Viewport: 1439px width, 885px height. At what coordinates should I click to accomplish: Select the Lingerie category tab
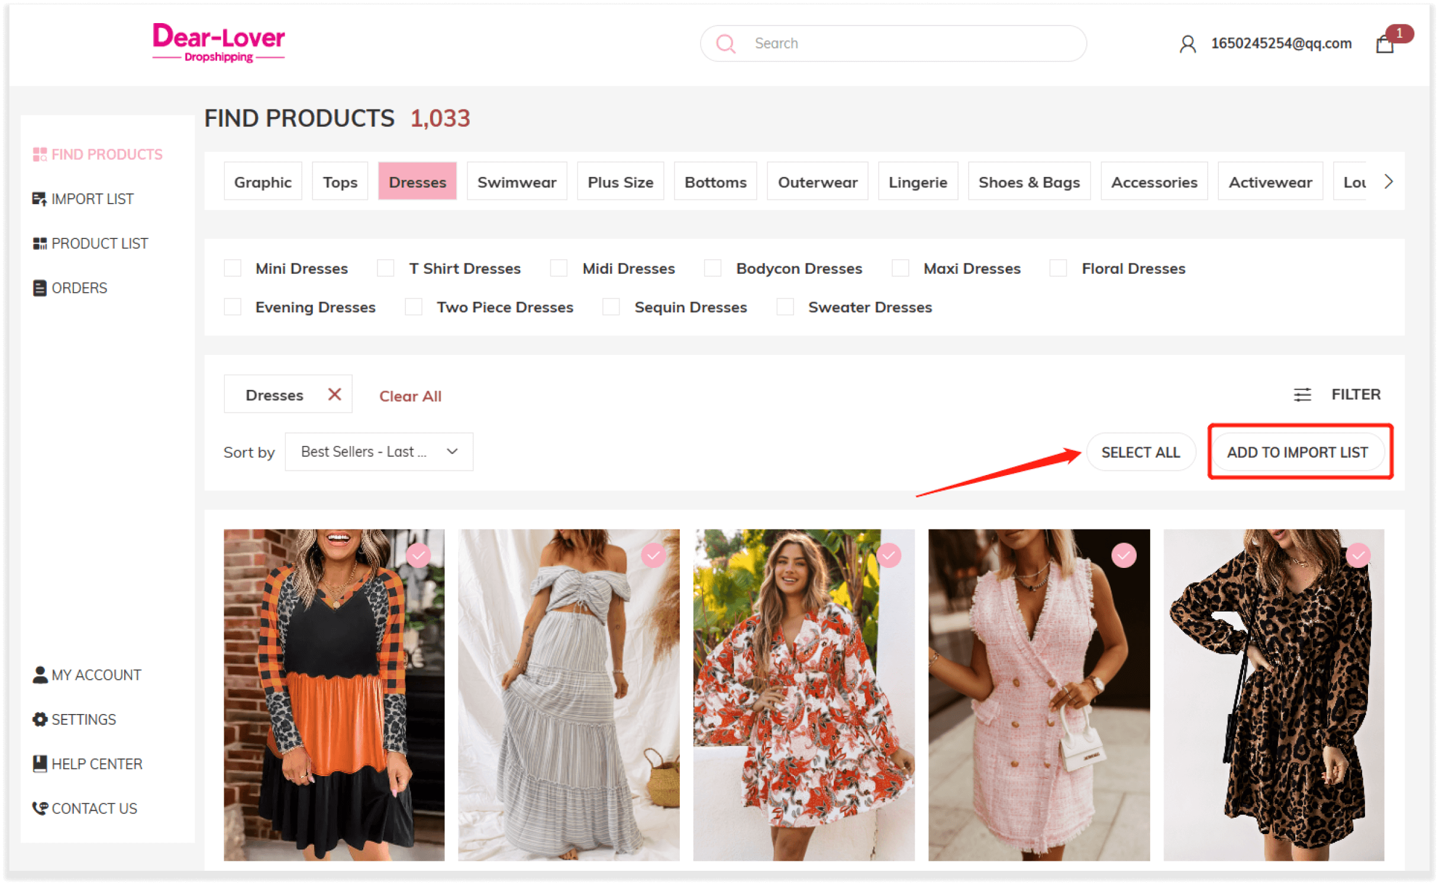click(917, 181)
